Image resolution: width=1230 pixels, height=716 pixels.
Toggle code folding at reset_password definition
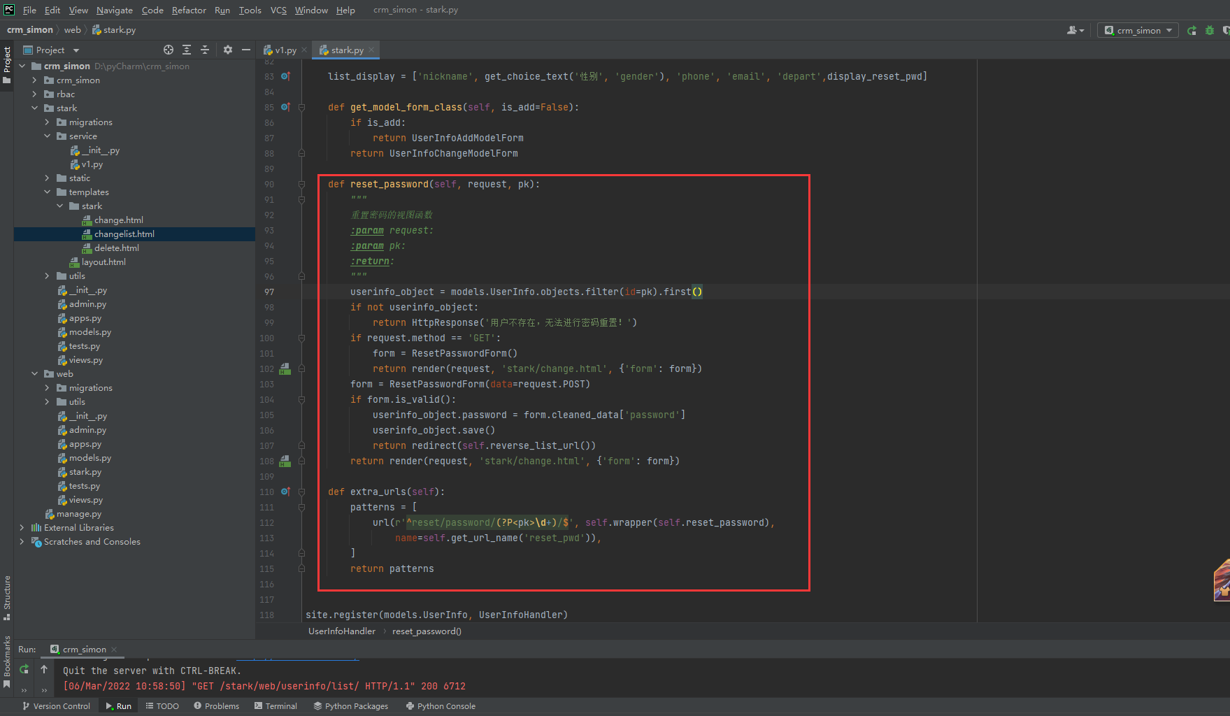click(301, 185)
